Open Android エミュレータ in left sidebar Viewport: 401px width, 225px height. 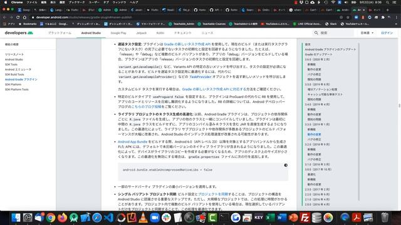coord(18,69)
